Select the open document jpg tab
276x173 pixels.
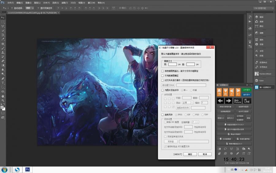pyautogui.click(x=33, y=13)
